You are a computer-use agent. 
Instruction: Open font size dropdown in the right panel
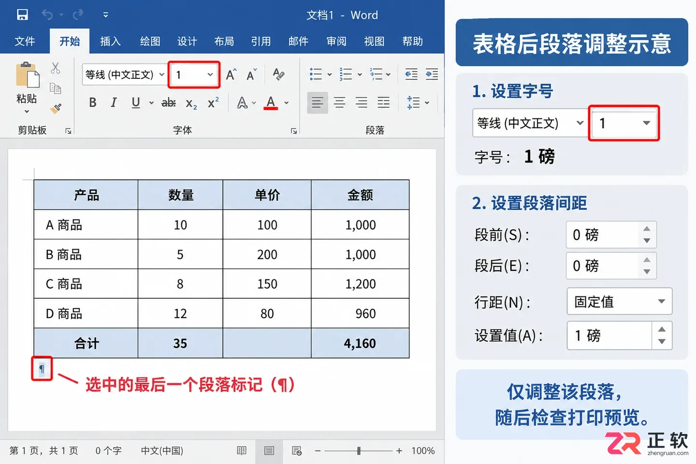click(x=647, y=123)
